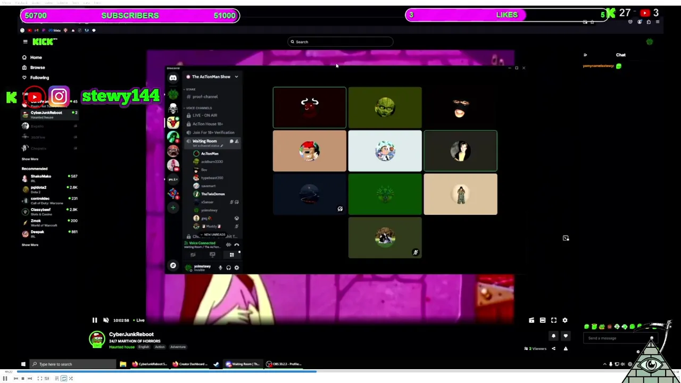The image size is (681, 383).
Task: Pause the Kick stream player
Action: 95,320
